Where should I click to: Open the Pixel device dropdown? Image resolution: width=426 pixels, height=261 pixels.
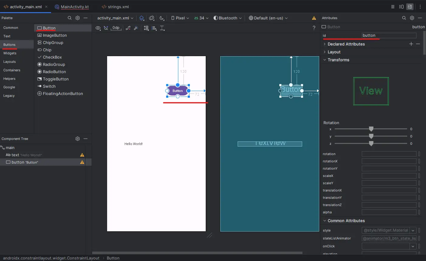click(x=180, y=18)
